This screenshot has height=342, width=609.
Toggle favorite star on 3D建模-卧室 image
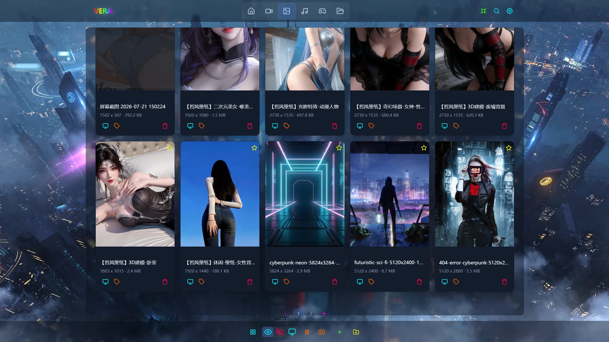169,148
